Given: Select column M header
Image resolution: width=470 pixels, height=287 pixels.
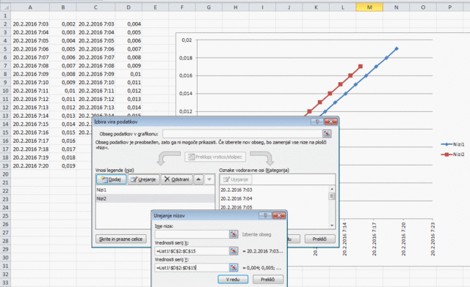Looking at the screenshot, I should click(369, 7).
